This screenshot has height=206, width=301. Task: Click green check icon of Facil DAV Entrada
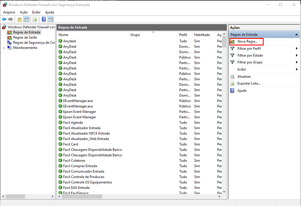60,187
